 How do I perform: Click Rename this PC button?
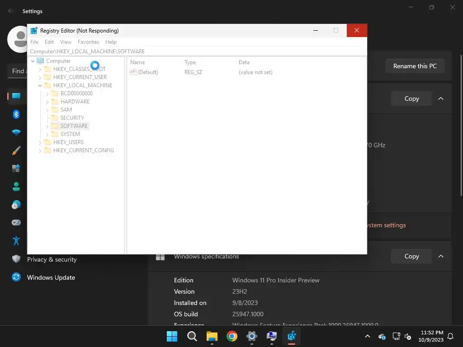coord(415,66)
